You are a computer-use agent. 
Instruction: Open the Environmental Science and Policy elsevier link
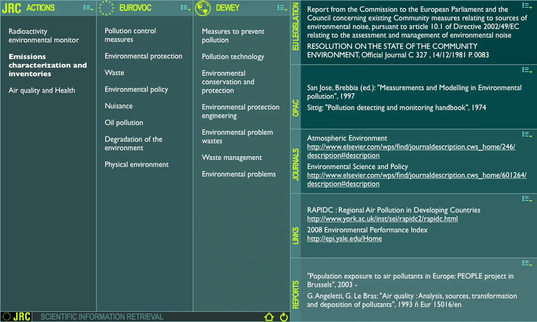(417, 179)
